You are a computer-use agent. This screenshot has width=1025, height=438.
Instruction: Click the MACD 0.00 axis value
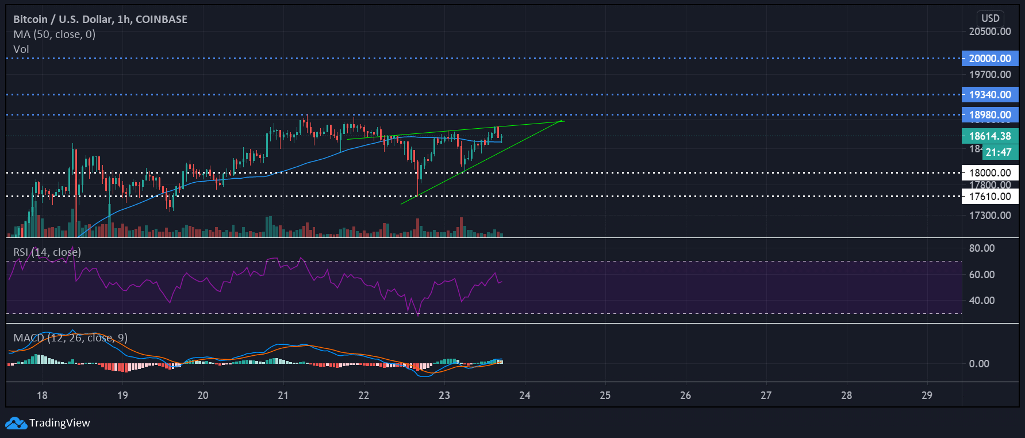tap(980, 364)
